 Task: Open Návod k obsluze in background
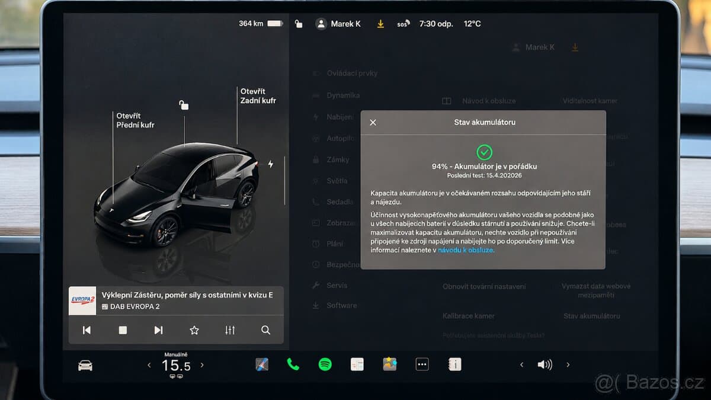coord(479,101)
